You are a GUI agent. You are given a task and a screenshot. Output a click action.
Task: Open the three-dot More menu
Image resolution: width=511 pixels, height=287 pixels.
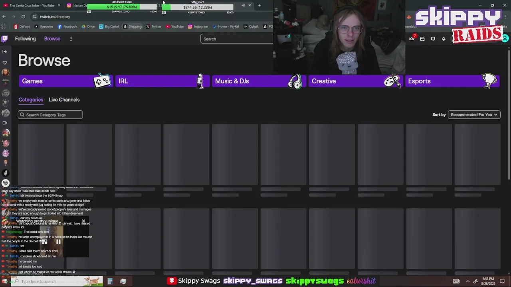pos(71,39)
